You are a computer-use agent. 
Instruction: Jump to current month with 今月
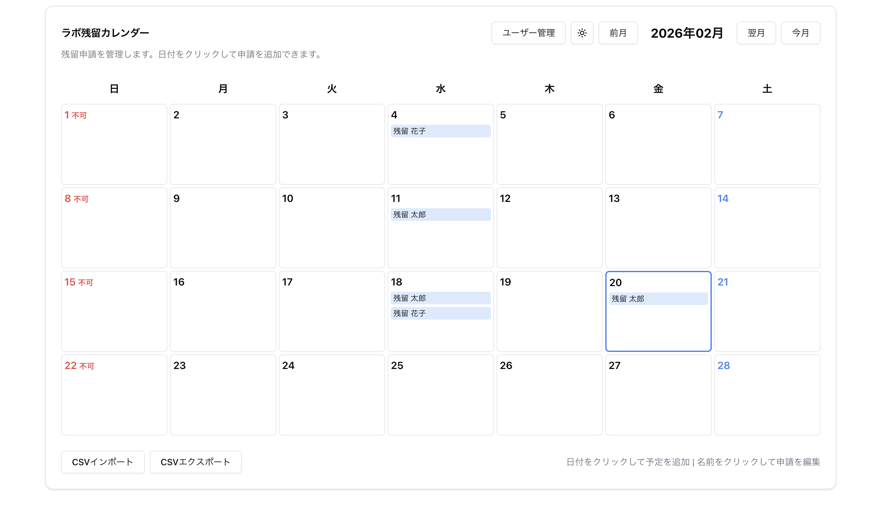800,33
